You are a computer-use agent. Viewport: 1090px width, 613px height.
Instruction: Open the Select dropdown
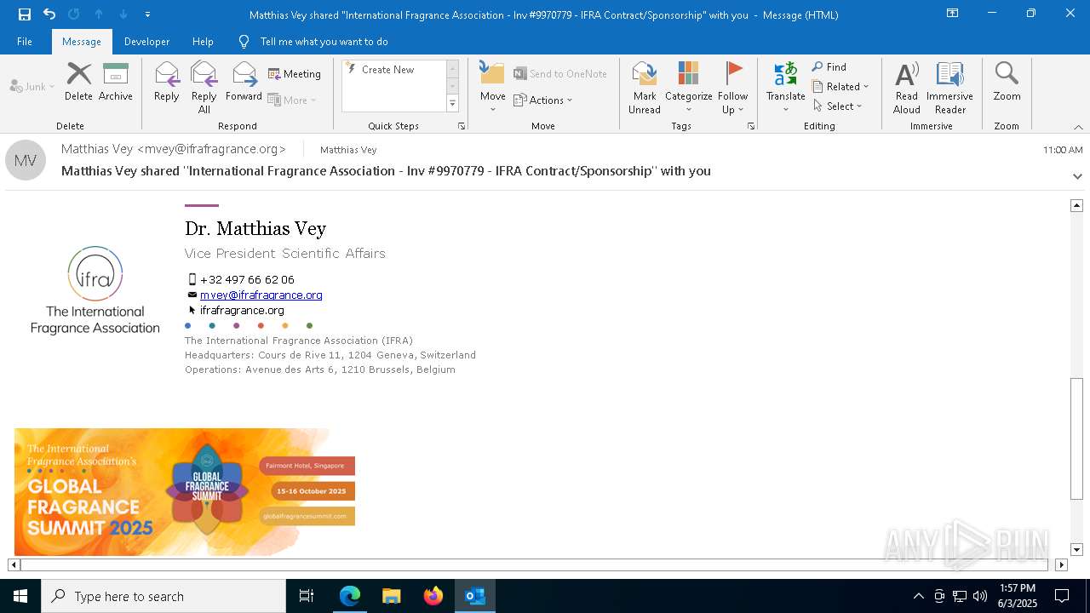[838, 106]
